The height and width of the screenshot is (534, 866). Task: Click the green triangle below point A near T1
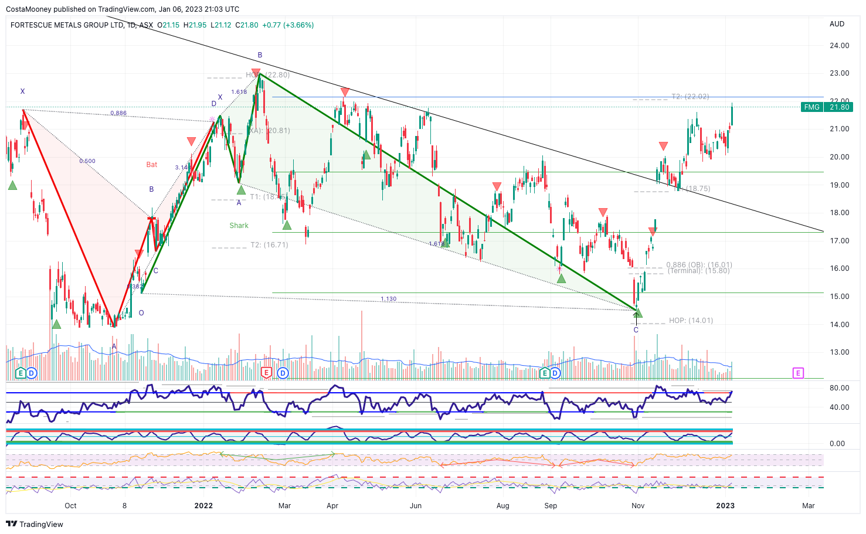pyautogui.click(x=241, y=190)
